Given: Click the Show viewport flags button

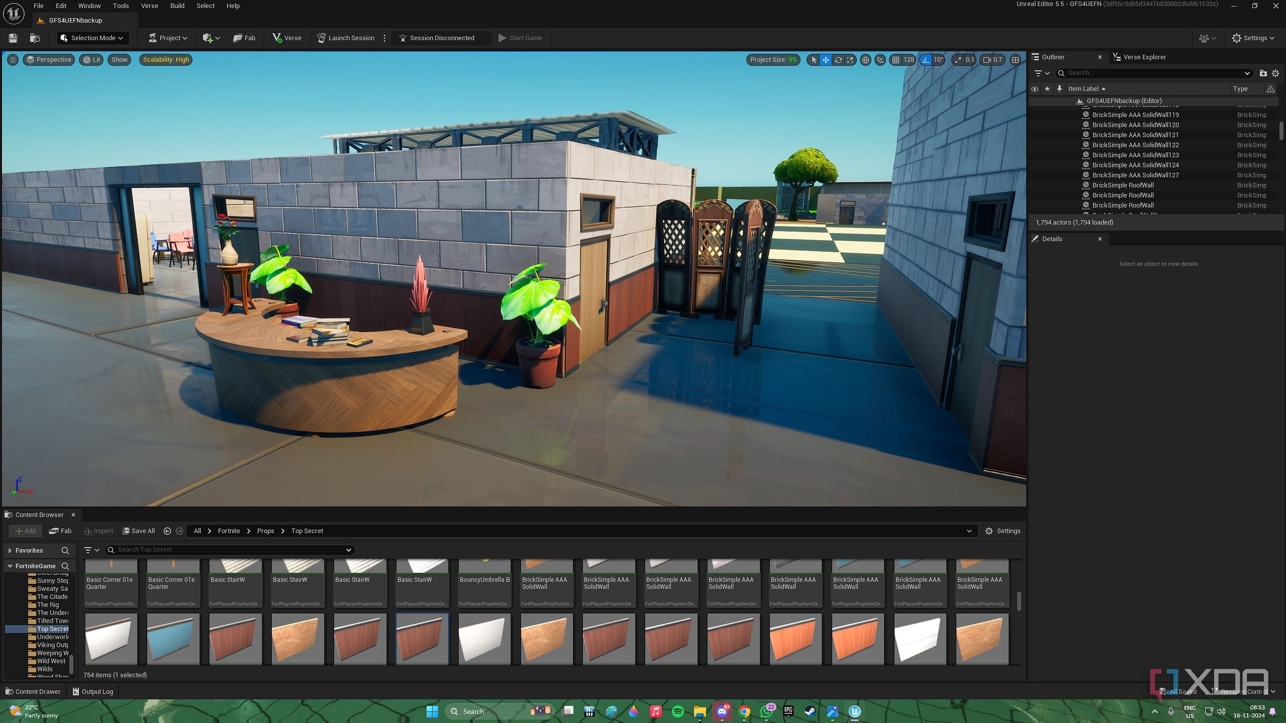Looking at the screenshot, I should coord(119,60).
